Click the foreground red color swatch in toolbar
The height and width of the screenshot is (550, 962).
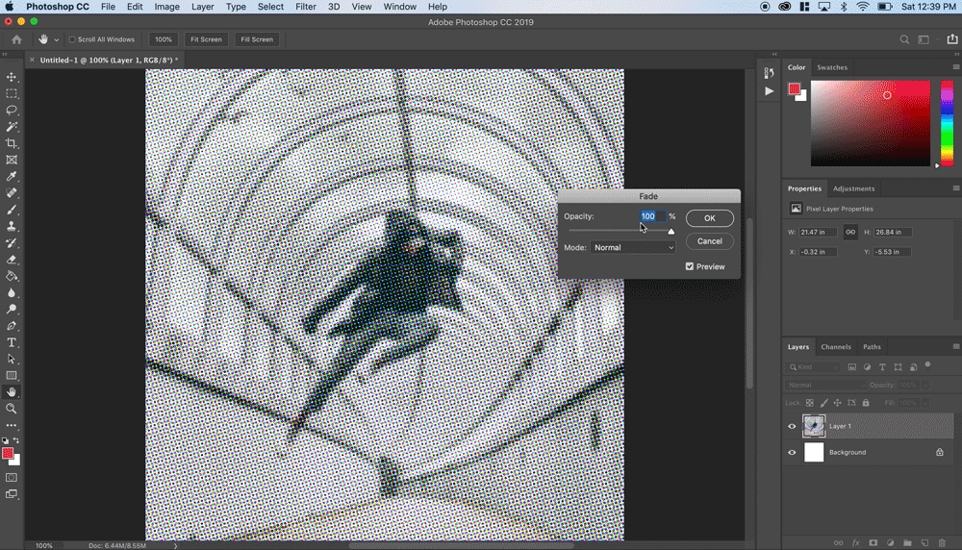coord(8,453)
